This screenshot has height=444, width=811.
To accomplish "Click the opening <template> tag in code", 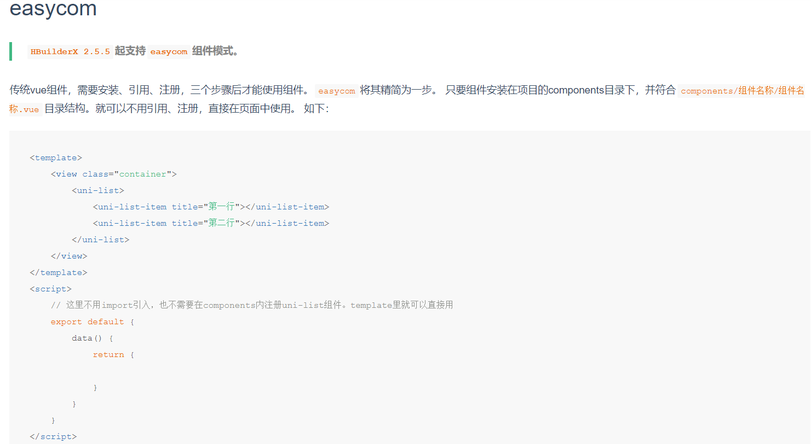I will 55,157.
